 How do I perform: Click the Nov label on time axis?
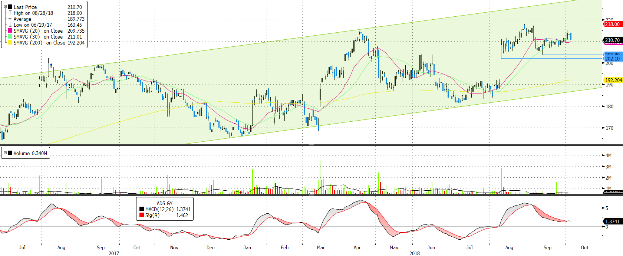(x=174, y=247)
